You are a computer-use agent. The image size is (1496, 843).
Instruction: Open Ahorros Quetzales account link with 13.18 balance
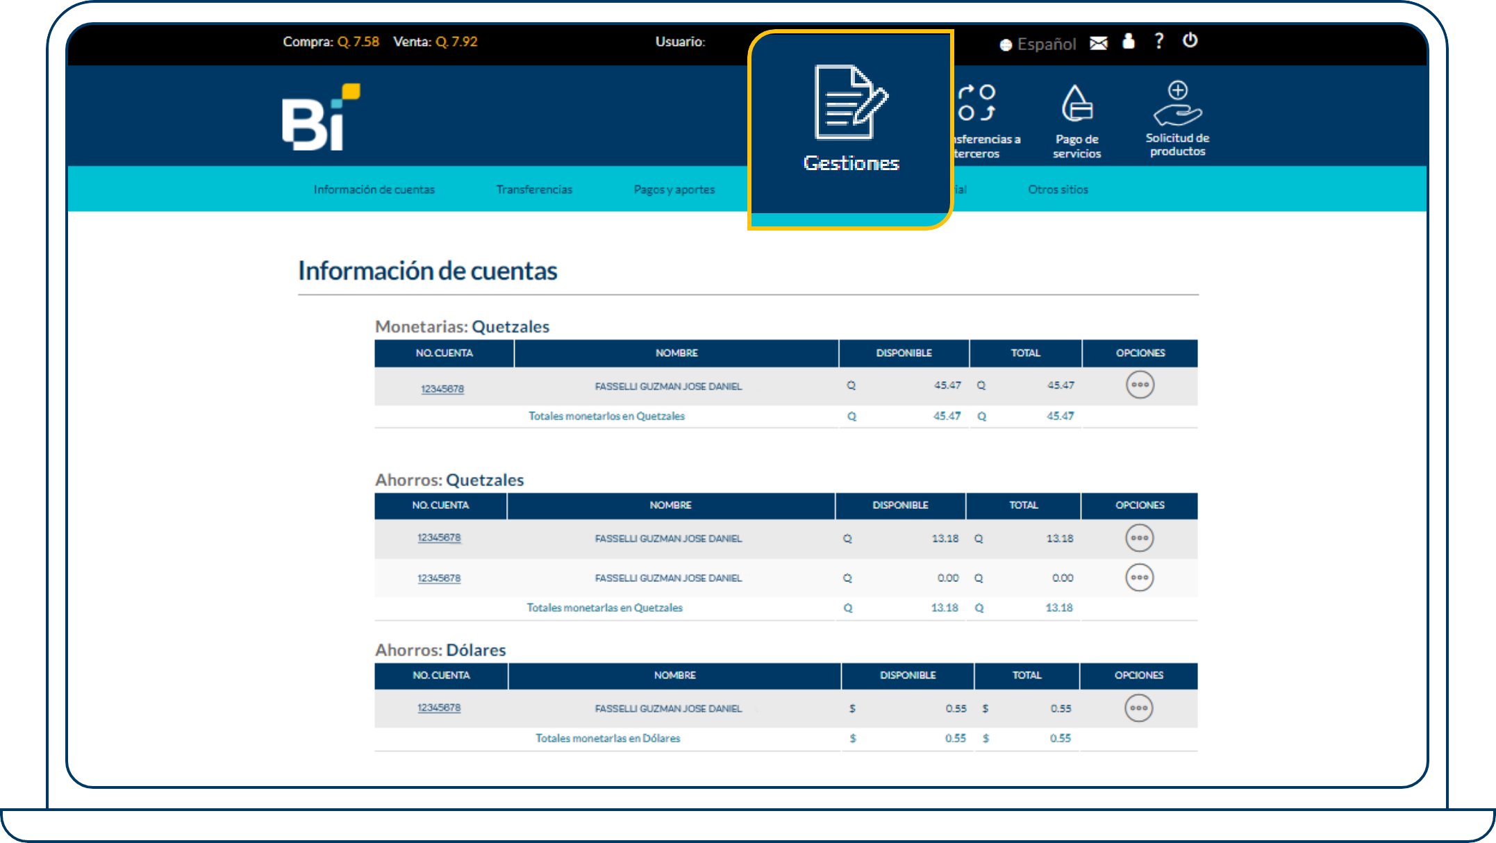(x=439, y=537)
